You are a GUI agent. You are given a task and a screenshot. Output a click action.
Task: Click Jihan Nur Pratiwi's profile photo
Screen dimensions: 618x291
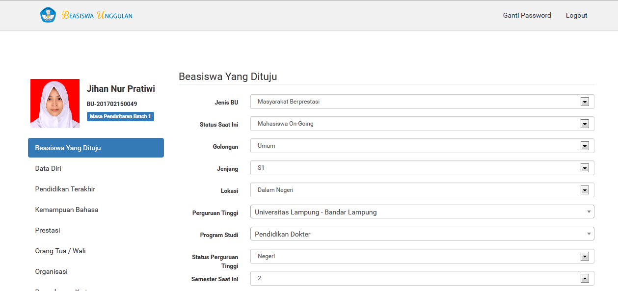pyautogui.click(x=55, y=104)
